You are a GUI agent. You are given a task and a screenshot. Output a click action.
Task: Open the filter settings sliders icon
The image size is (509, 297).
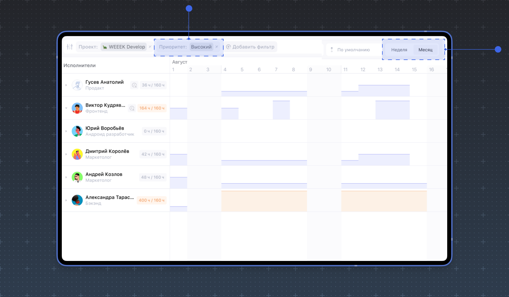[70, 47]
